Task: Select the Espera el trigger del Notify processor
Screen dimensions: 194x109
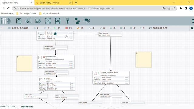Action: (111, 78)
